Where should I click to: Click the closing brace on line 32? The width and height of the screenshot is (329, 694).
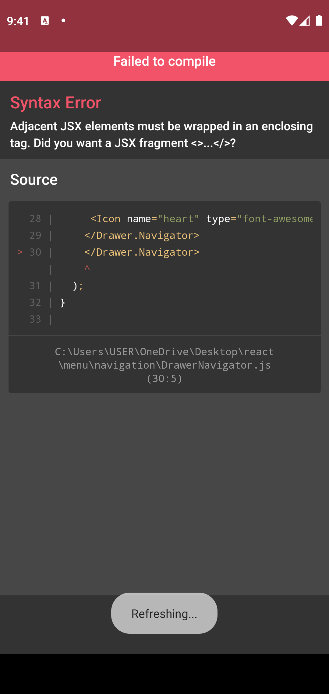pos(63,302)
